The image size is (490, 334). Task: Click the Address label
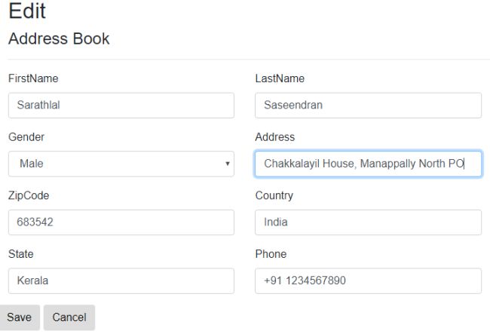(275, 137)
